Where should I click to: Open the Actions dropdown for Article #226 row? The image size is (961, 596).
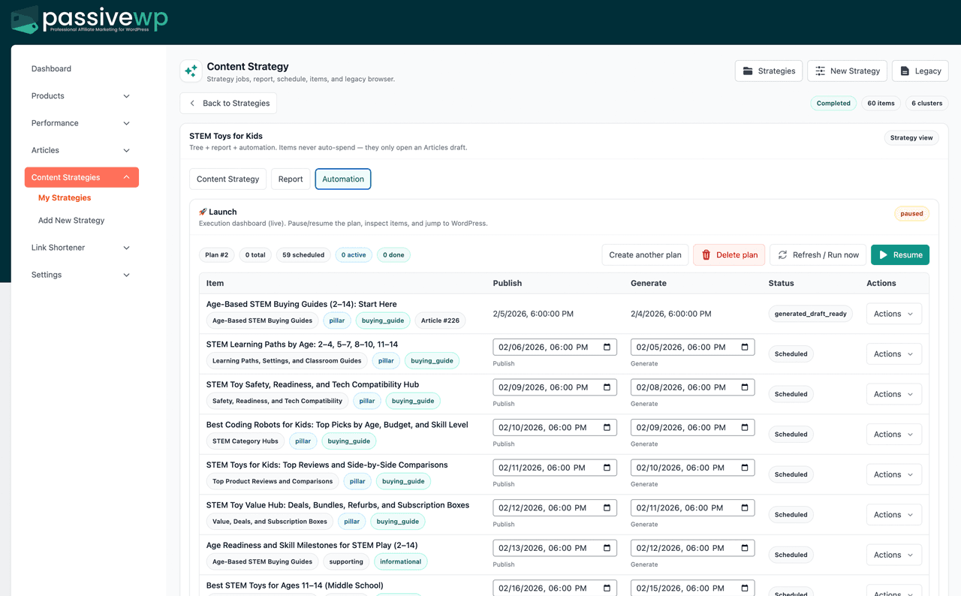(x=893, y=313)
